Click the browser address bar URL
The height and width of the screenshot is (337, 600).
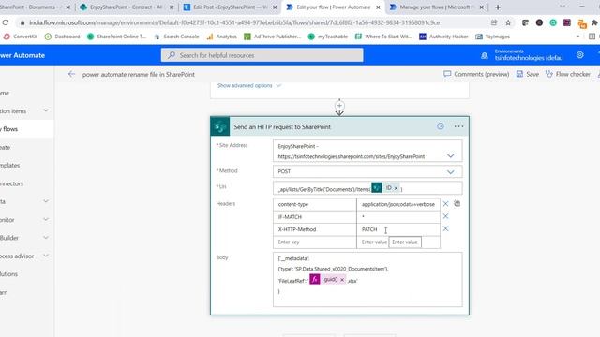tap(234, 22)
